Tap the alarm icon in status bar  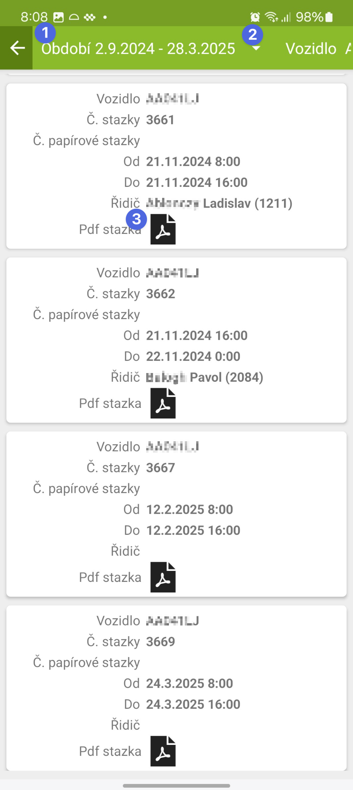click(x=255, y=17)
